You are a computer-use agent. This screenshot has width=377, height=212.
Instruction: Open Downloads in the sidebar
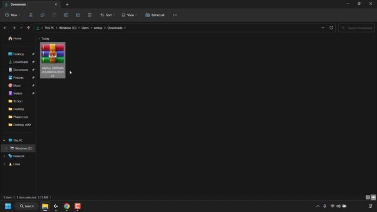(x=18, y=62)
